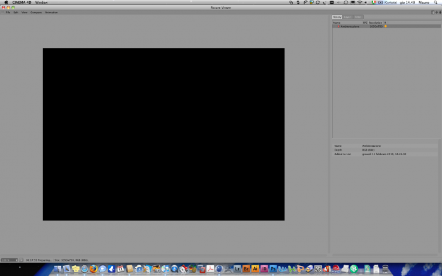Launch Lightroom from the dock
Viewport: 442px width, 276px height.
[237, 269]
